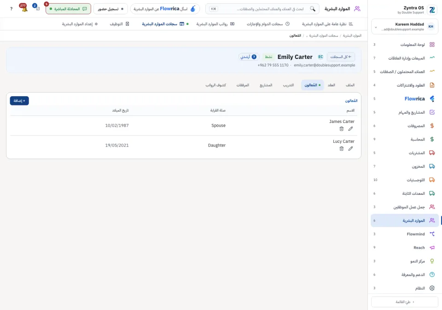This screenshot has height=310, width=442.
Task: Open المصروفات expenses sidebar module
Action: [x=405, y=126]
